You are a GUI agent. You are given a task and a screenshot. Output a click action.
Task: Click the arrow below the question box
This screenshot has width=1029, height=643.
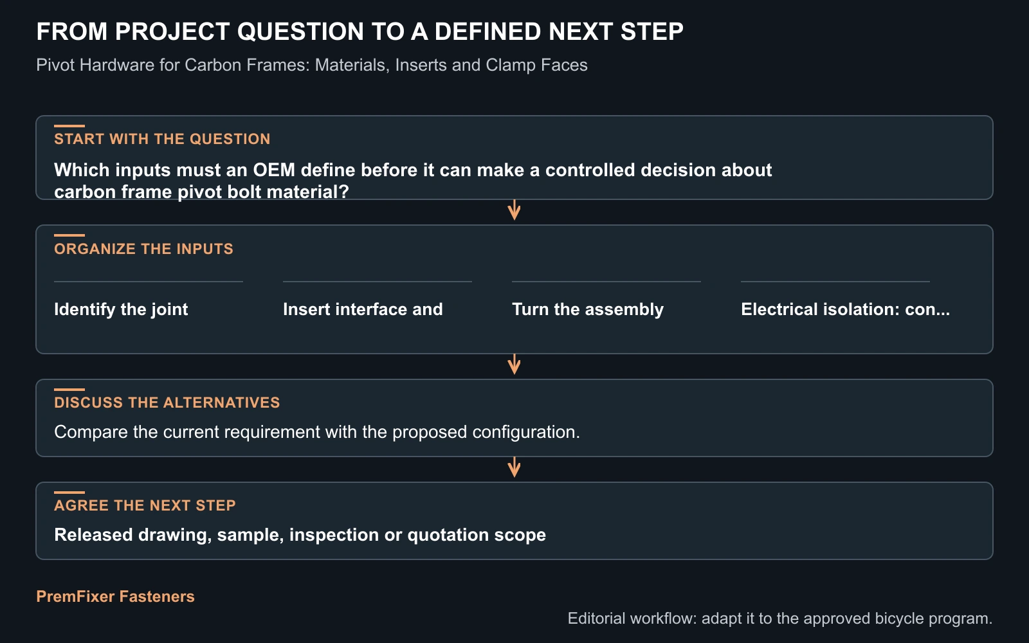514,210
